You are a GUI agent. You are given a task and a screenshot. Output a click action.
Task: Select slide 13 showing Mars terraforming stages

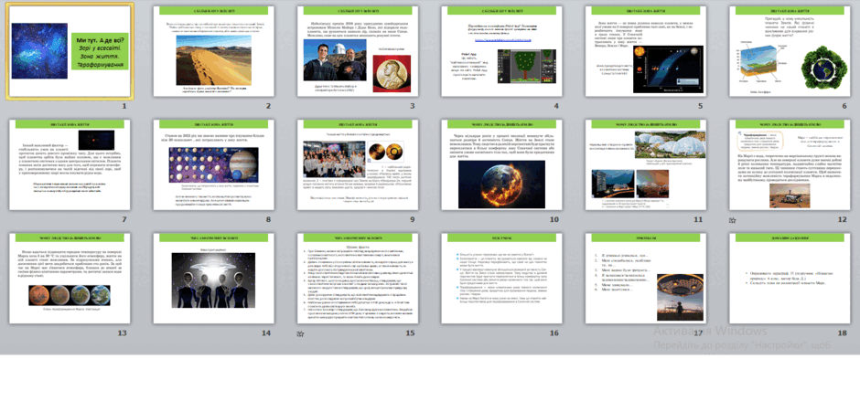tap(70, 279)
